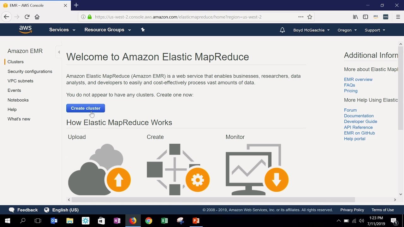Image resolution: width=404 pixels, height=227 pixels.
Task: Open the Firefox Library icon
Action: (355, 17)
